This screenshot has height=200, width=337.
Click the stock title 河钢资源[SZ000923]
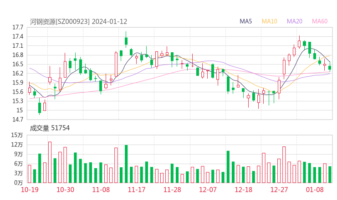(x=60, y=21)
